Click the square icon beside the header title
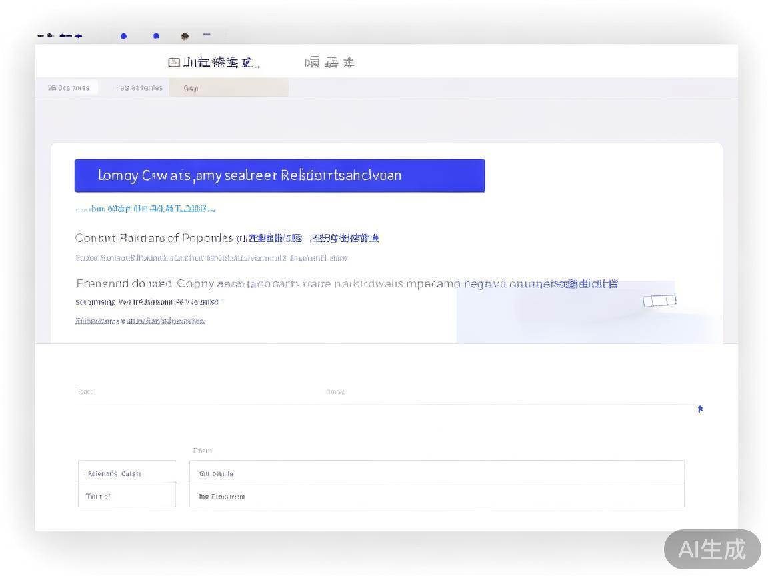The width and height of the screenshot is (768, 576). click(x=174, y=63)
